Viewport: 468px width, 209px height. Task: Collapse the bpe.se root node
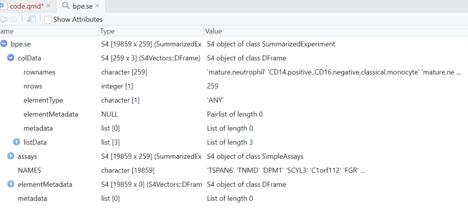(4, 44)
